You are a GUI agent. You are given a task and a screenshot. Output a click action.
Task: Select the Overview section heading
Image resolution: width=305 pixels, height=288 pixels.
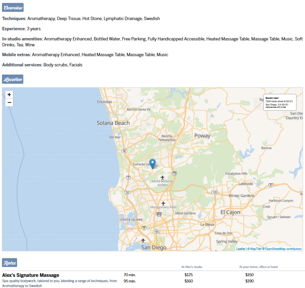tap(13, 7)
